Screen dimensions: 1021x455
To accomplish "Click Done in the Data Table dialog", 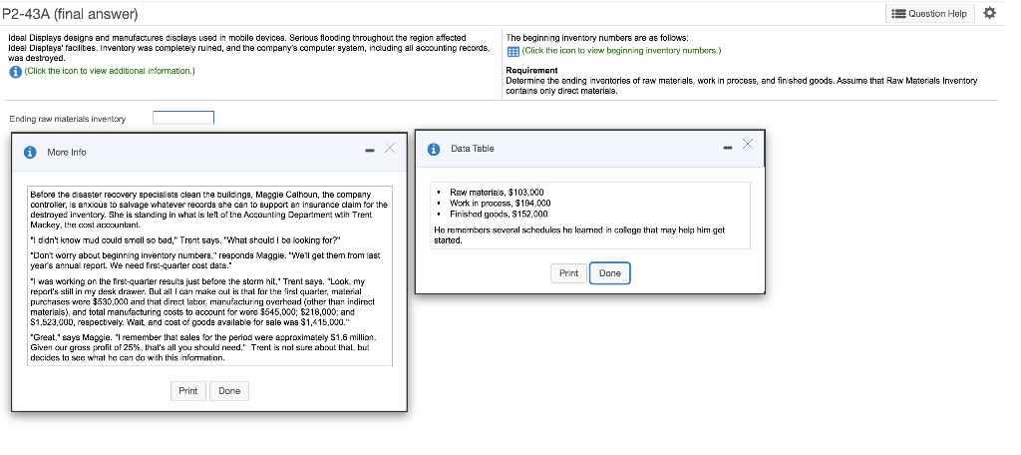I will point(610,273).
